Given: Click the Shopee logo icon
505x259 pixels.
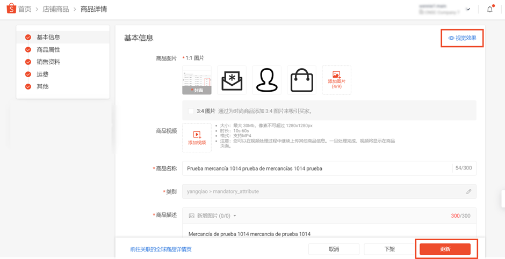Looking at the screenshot, I should coord(11,9).
